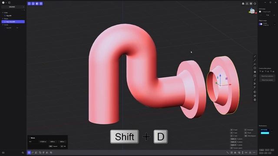
Task: Toggle the Enable snapping switch under Object snaps
Action: pyautogui.click(x=261, y=24)
